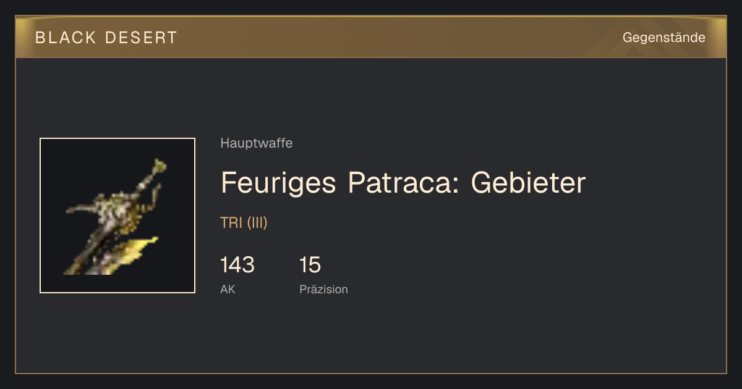Click the 143 attack value

coord(237,265)
